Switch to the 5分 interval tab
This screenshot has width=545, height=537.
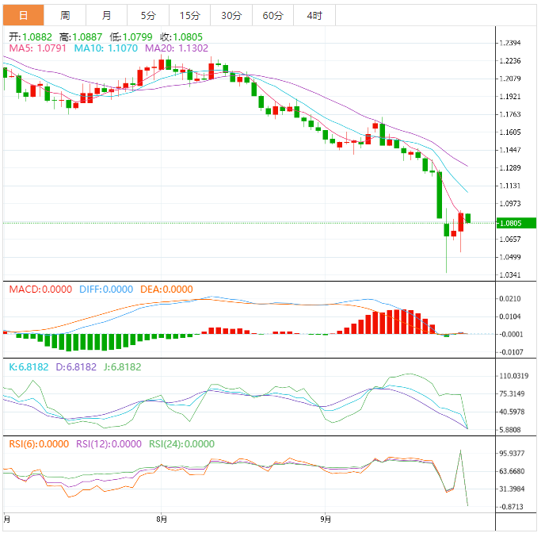(x=148, y=15)
